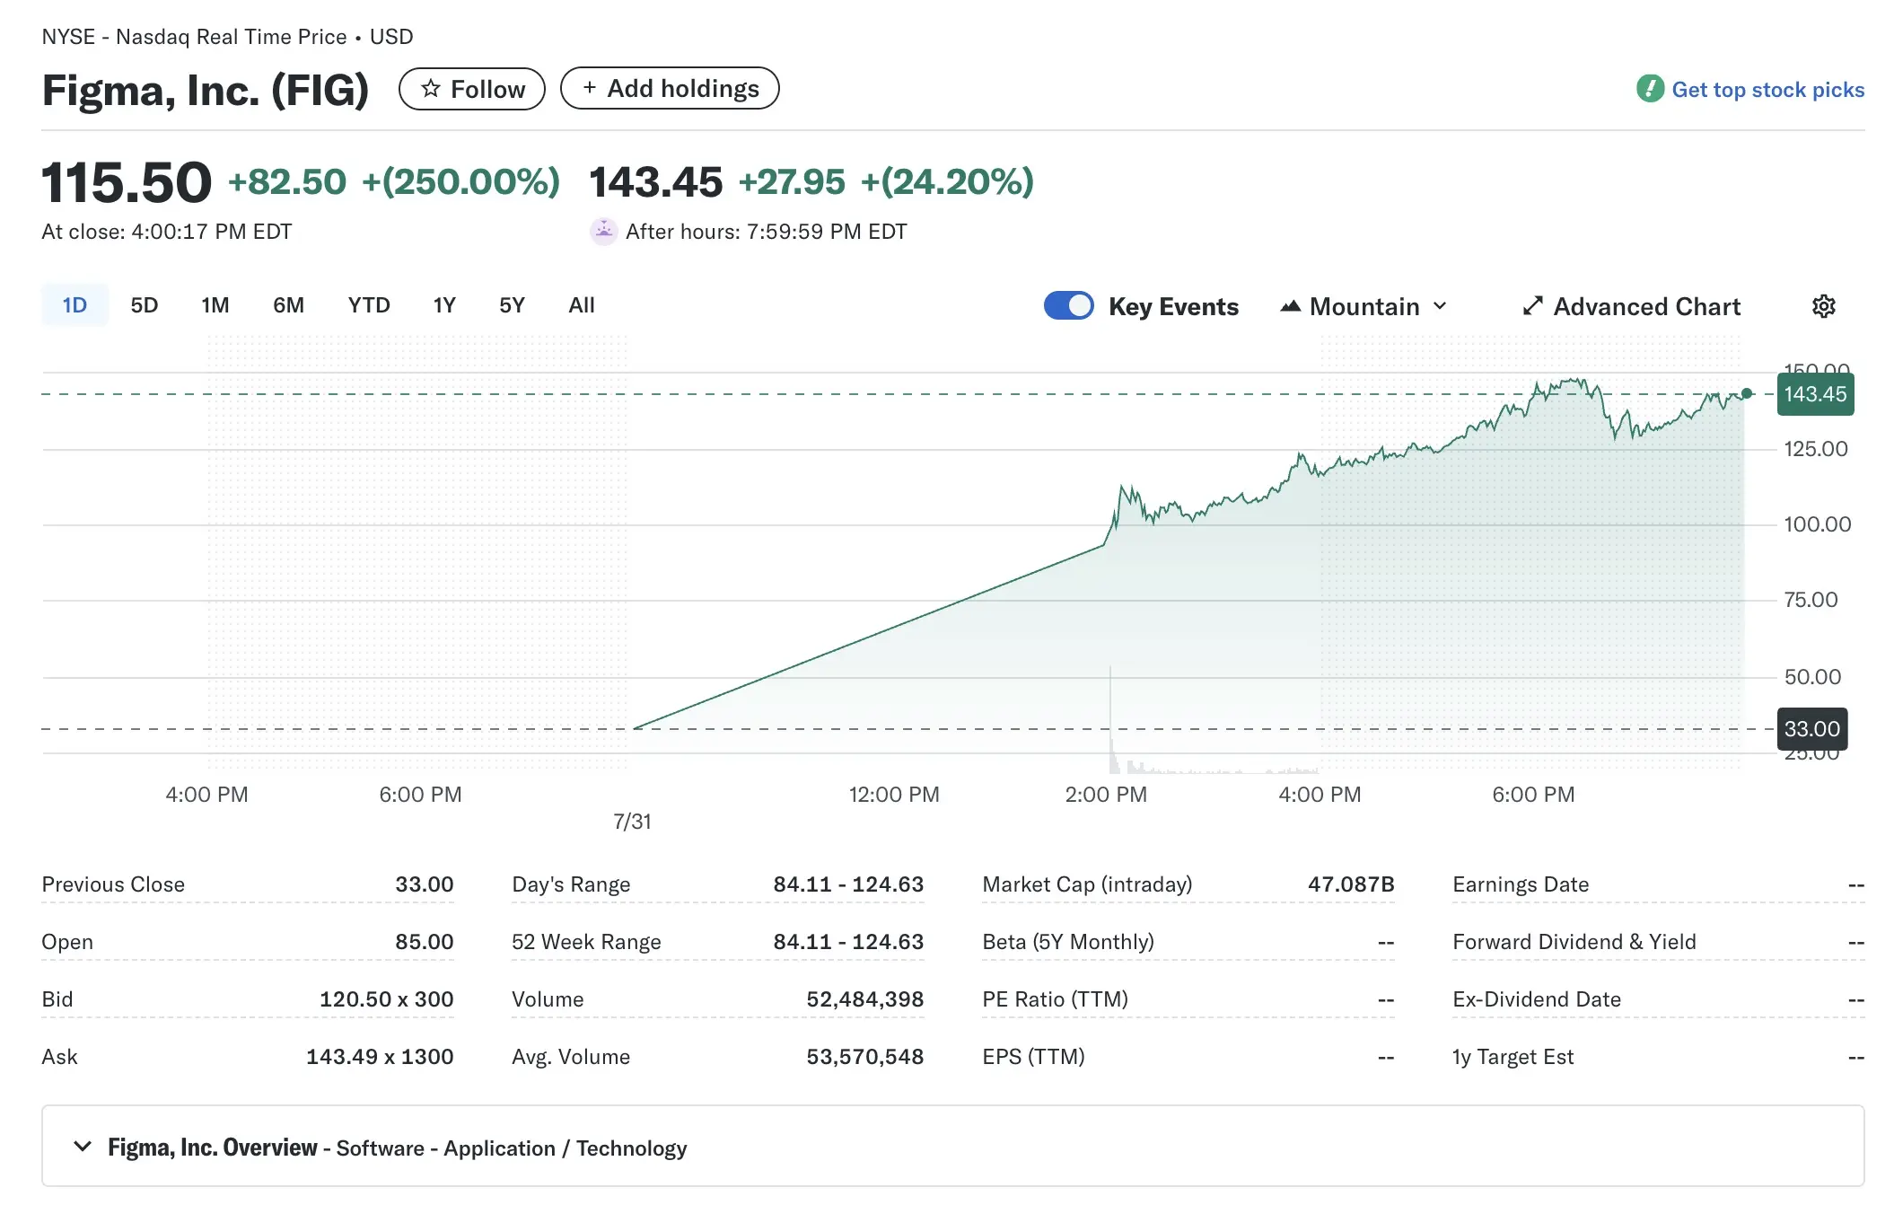
Task: Select the 1D range tab
Action: (75, 305)
